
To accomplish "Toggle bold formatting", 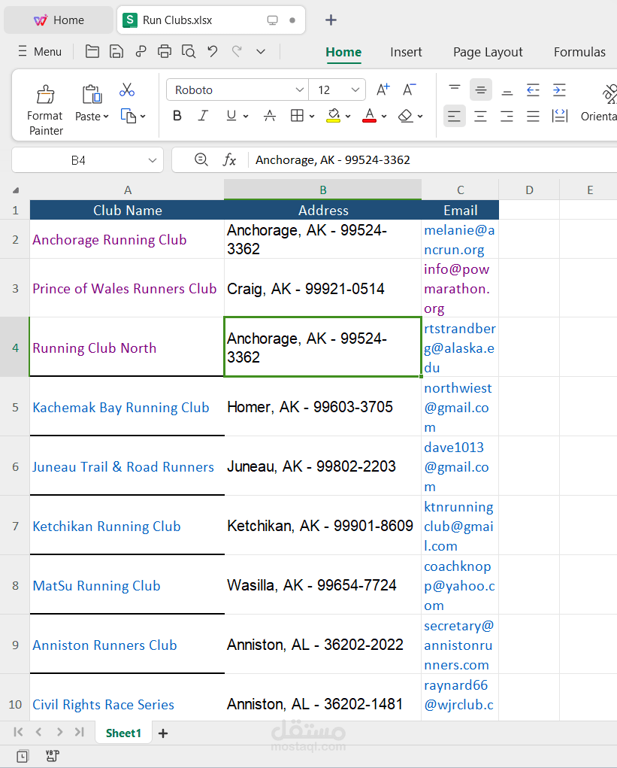I will click(x=177, y=116).
